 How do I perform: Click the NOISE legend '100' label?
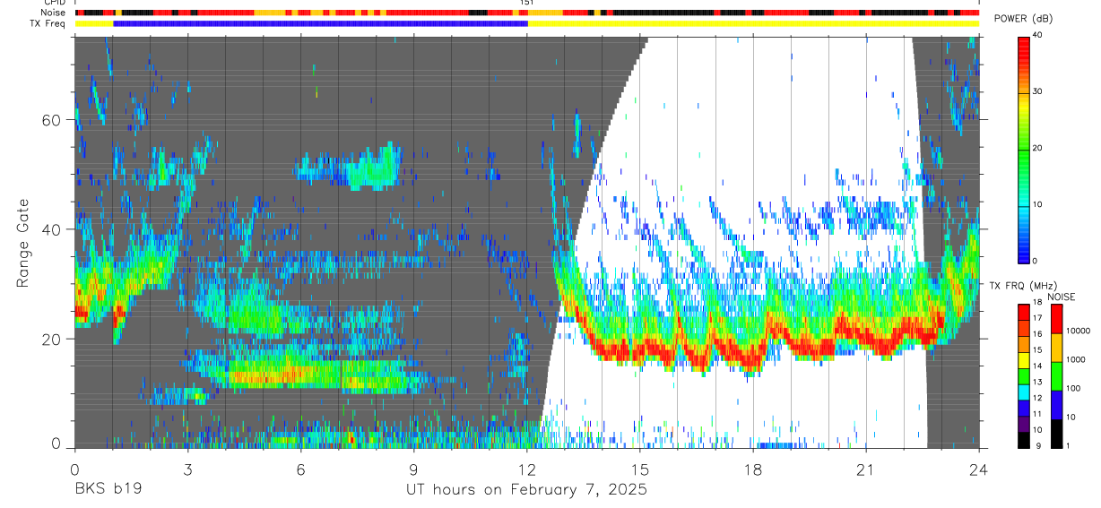(x=1074, y=388)
